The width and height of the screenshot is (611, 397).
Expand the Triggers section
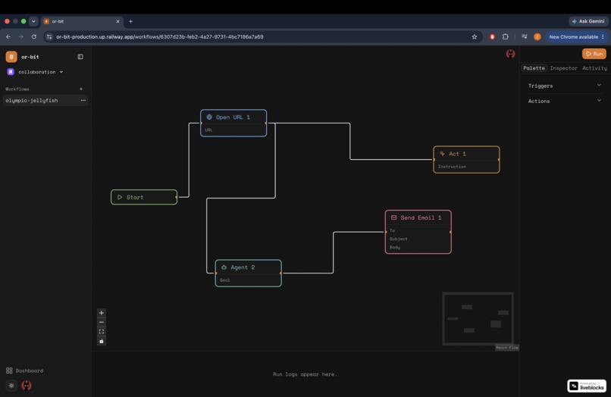pyautogui.click(x=565, y=86)
